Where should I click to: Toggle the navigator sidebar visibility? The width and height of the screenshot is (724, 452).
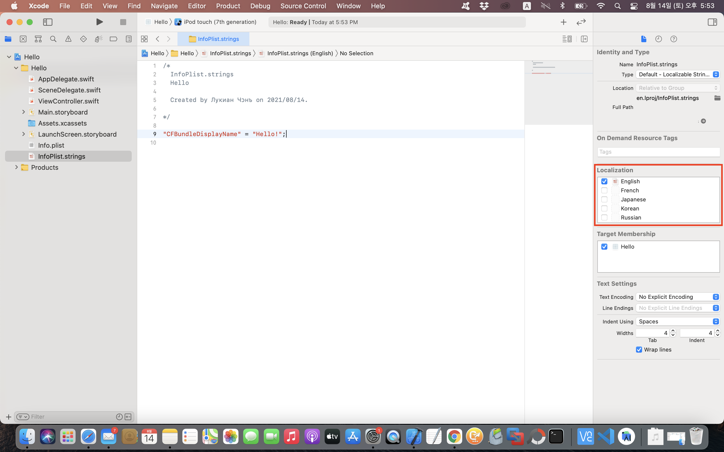click(x=48, y=22)
